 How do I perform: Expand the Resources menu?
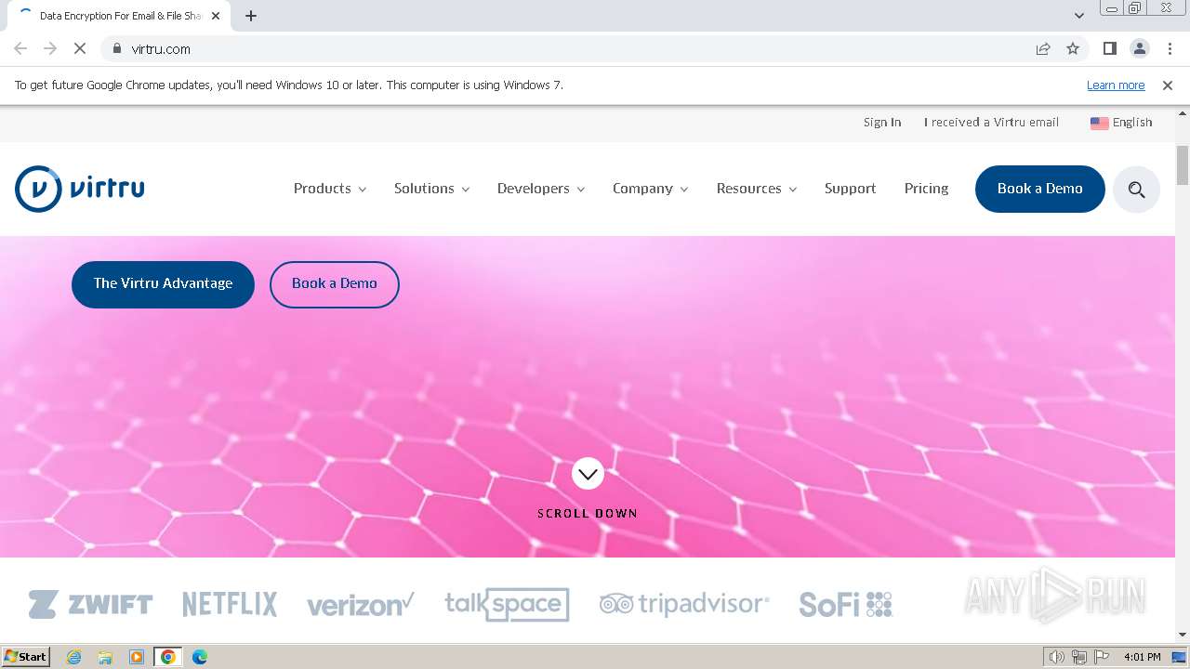click(757, 189)
